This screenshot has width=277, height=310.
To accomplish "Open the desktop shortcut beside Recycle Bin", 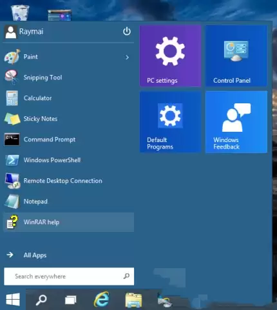I will (x=59, y=15).
